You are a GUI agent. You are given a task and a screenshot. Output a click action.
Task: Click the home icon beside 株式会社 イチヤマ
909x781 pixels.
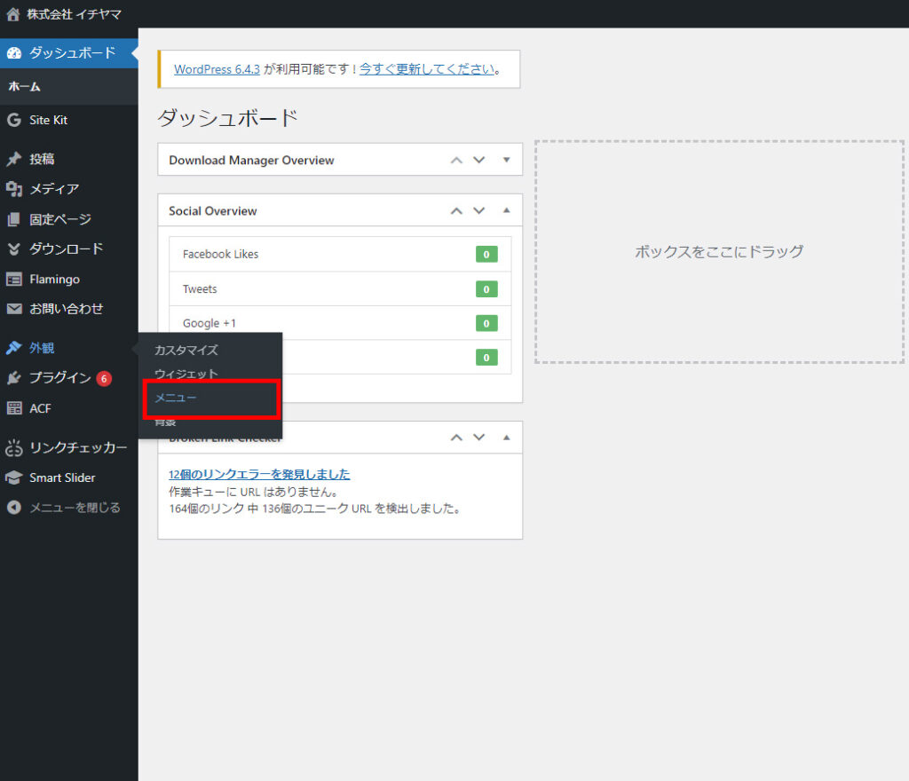(13, 14)
